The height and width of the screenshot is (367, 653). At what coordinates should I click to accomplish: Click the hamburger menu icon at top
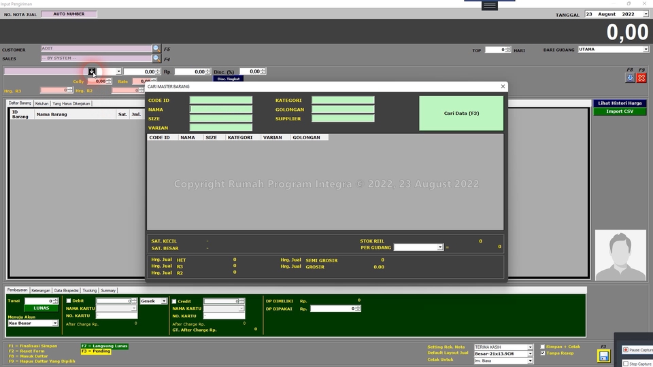489,5
